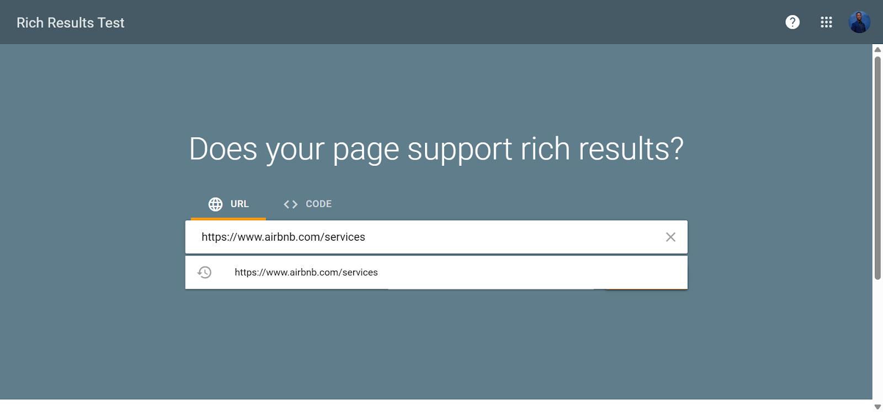Viewport: 883px width, 412px height.
Task: Select the globe icon on the URL tab
Action: coord(215,204)
